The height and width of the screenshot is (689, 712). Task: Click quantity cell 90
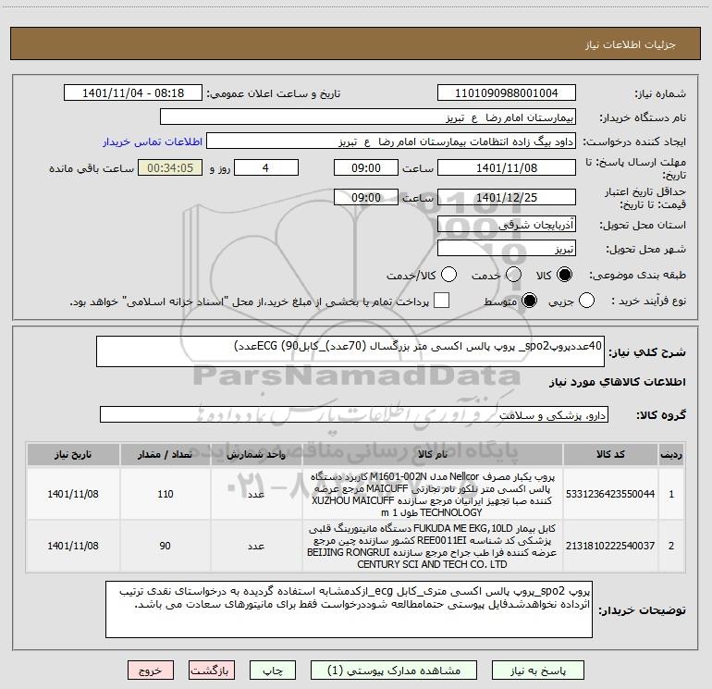[x=166, y=546]
